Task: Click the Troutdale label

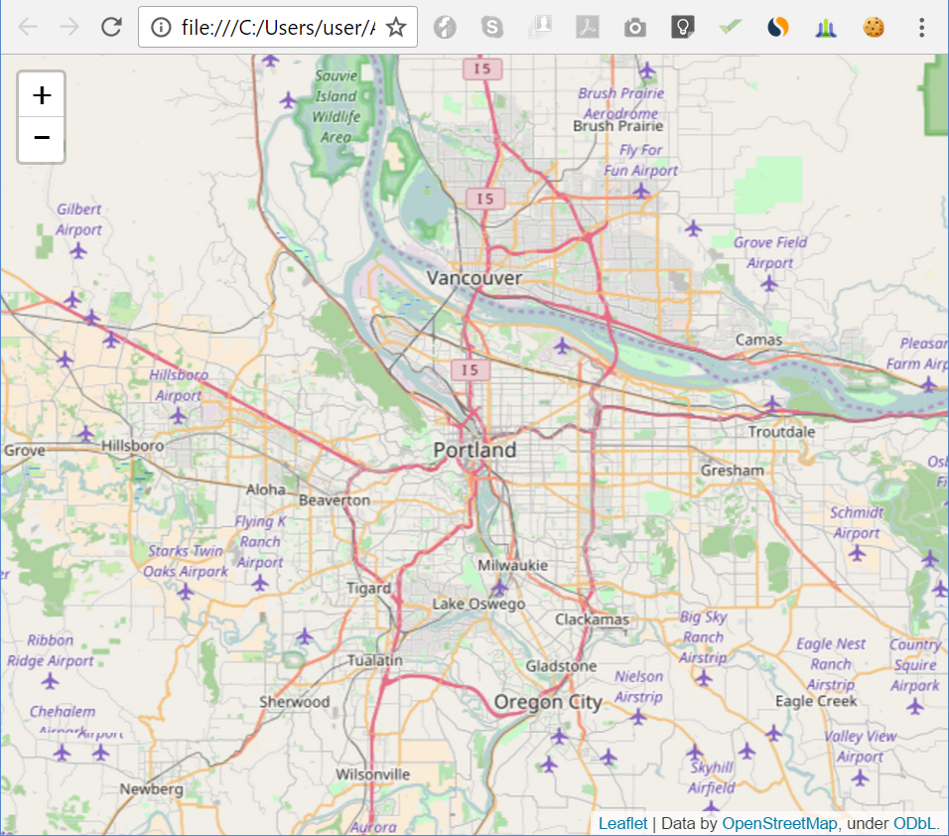Action: [x=781, y=432]
